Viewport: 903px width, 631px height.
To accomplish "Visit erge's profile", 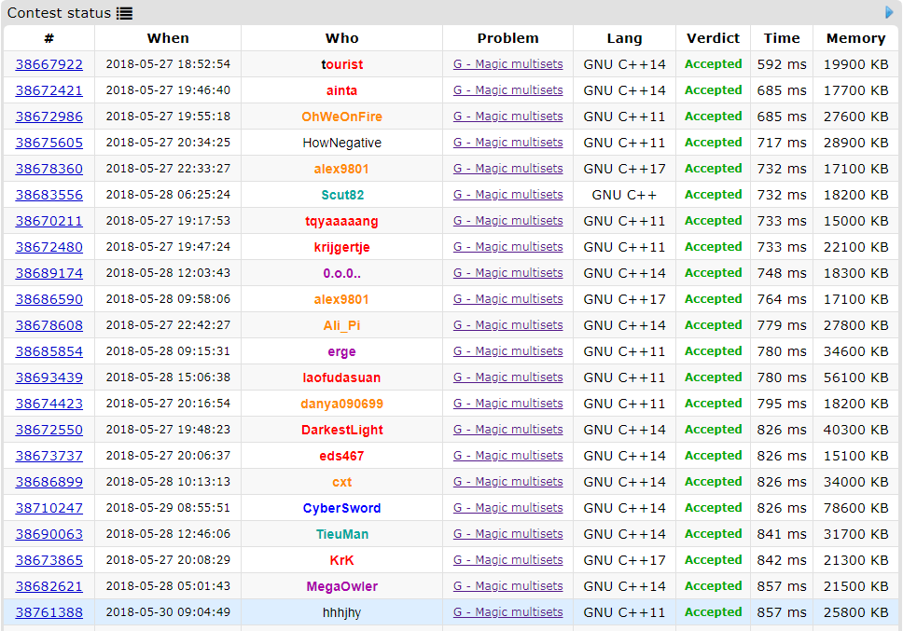I will 342,351.
